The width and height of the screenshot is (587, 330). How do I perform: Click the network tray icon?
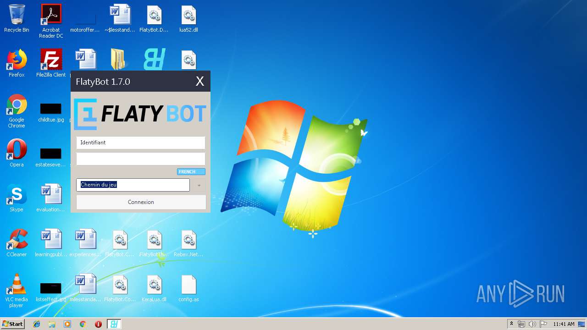(x=521, y=324)
